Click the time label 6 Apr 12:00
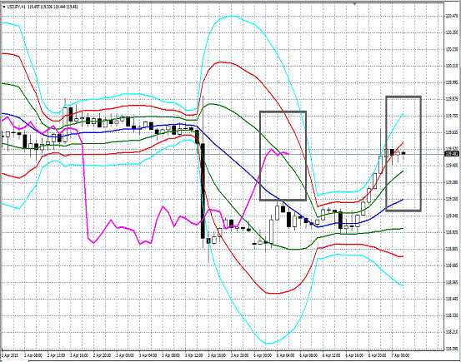Viewport: 461px width, 362px height. (332, 355)
